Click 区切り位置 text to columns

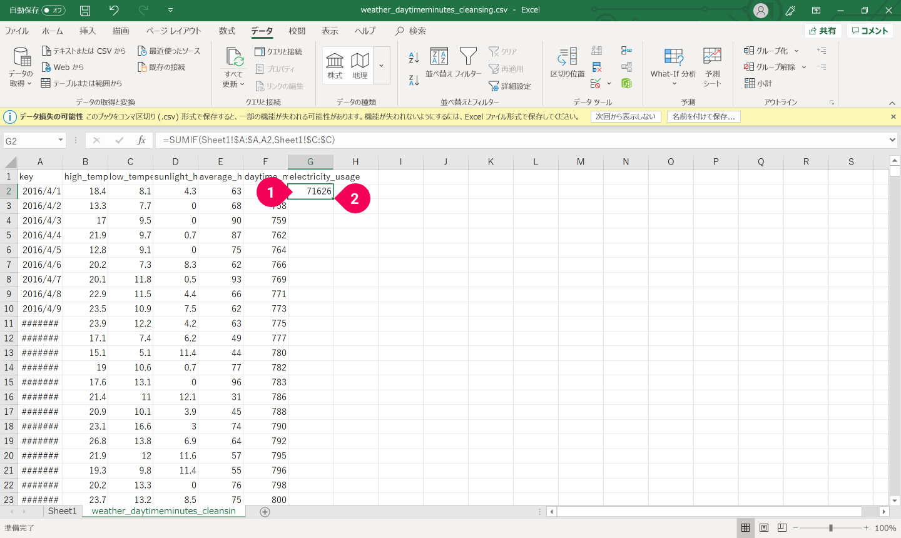click(568, 63)
